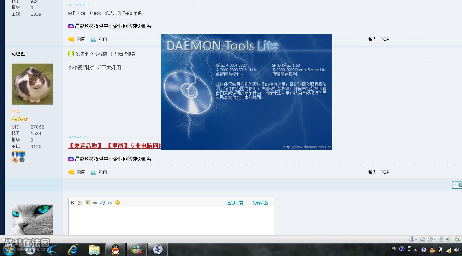This screenshot has width=462, height=256.
Task: Open the blue bird app in taskbar
Action: [52, 250]
